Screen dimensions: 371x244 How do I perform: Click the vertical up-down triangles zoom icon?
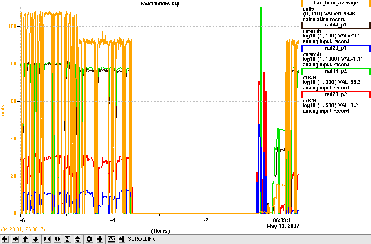tap(78, 239)
